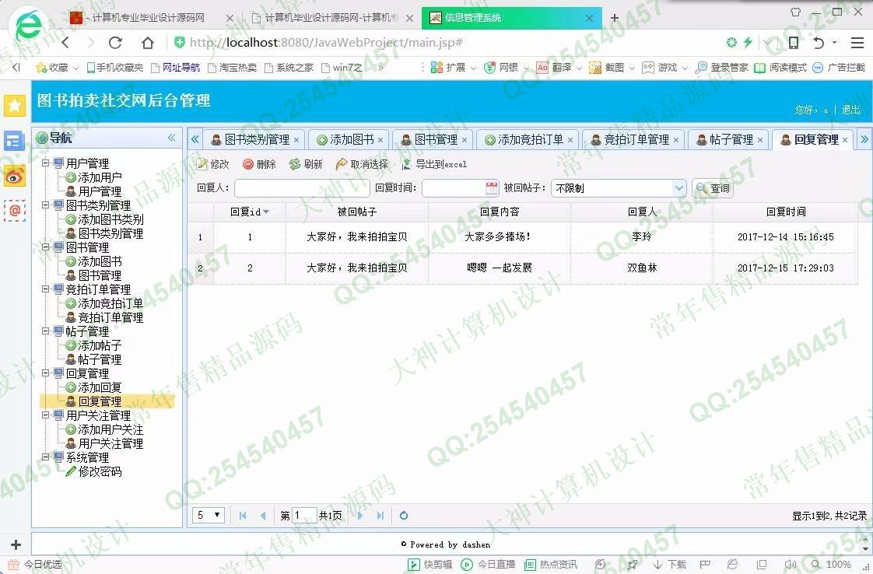The width and height of the screenshot is (873, 574).
Task: Click the red 删除 delete button
Action: [x=259, y=164]
